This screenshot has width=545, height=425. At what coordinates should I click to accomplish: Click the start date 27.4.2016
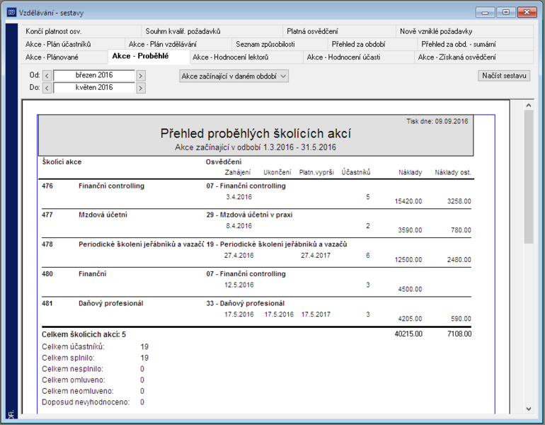click(x=239, y=256)
